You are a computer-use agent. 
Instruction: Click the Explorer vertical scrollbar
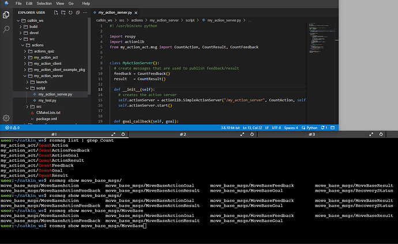tap(89, 56)
